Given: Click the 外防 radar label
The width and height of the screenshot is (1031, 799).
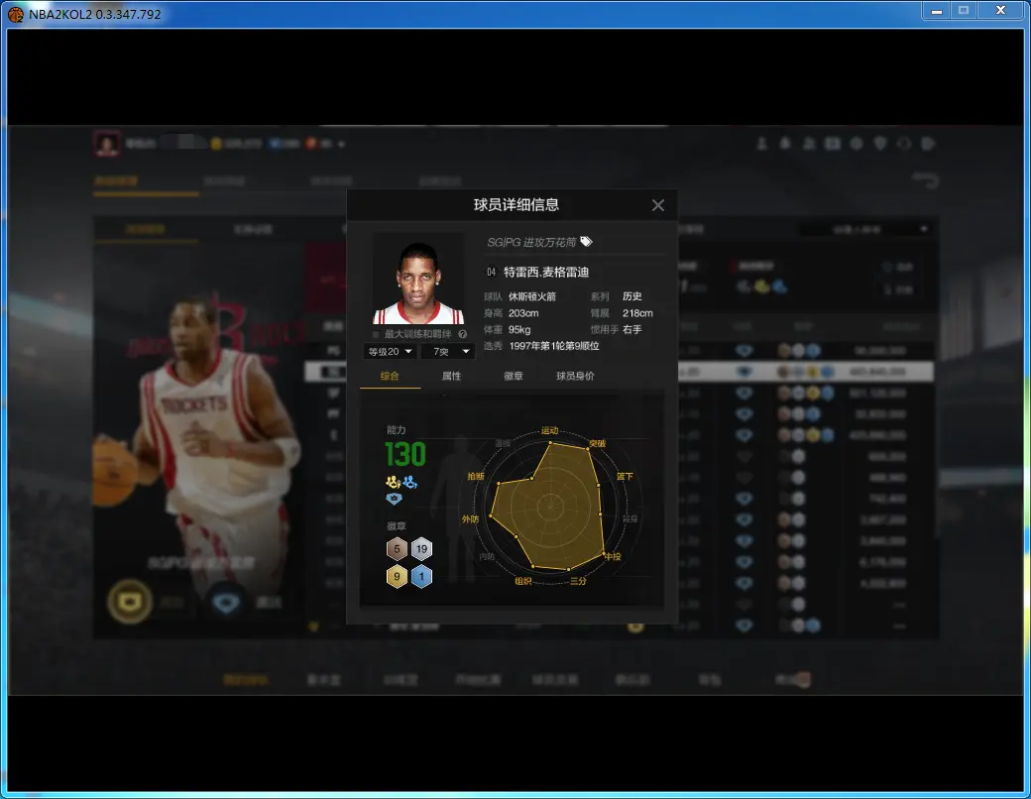Looking at the screenshot, I should [x=470, y=519].
